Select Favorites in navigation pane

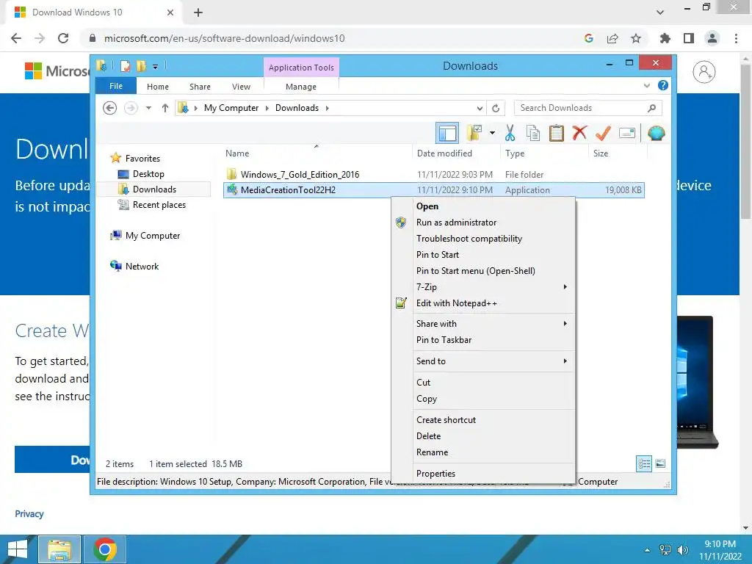[142, 159]
